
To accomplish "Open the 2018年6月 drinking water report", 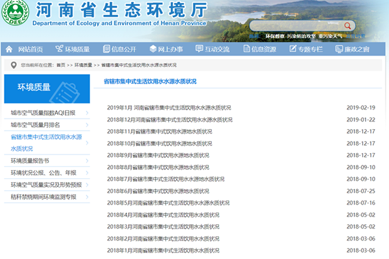I will [x=158, y=191].
